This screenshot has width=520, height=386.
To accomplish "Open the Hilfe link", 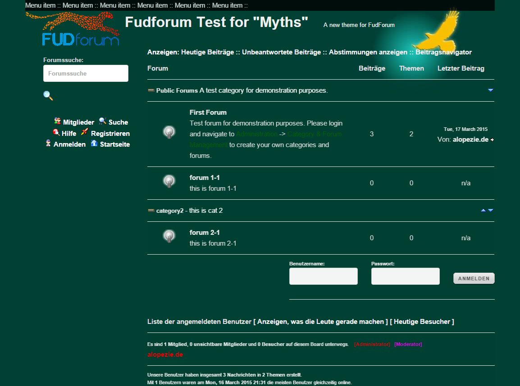I will pyautogui.click(x=69, y=134).
